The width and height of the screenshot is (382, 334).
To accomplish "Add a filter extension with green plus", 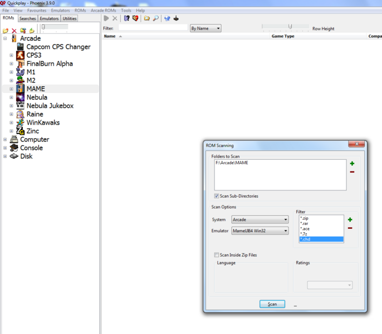I will pos(350,220).
